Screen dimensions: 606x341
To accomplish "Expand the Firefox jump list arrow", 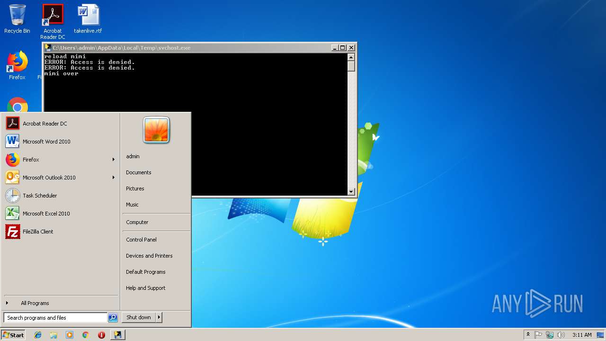I will pos(114,160).
